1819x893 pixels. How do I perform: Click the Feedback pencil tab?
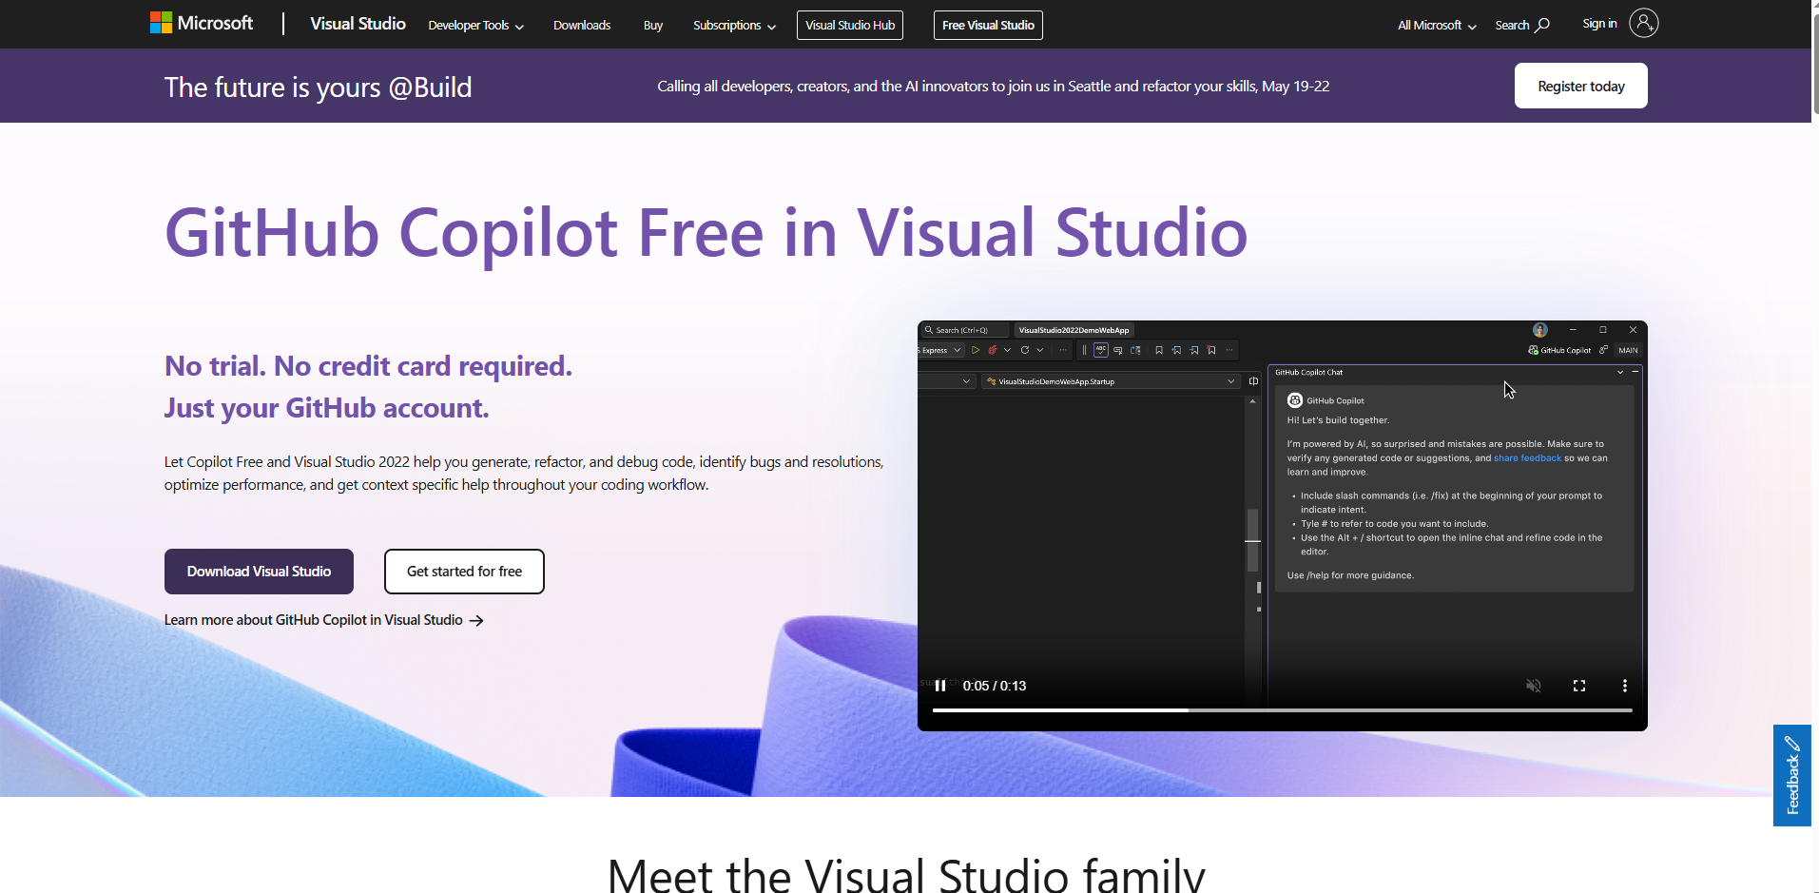pos(1791,775)
